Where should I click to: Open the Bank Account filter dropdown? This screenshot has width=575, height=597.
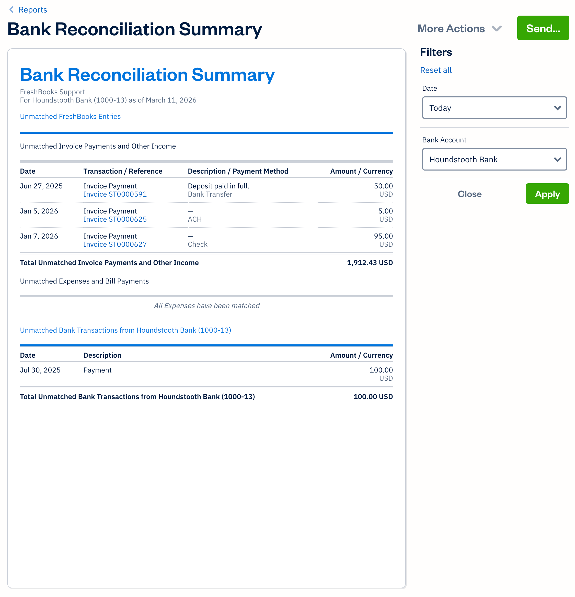[494, 159]
